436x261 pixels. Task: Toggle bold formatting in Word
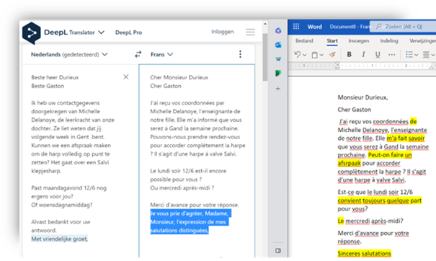[x=350, y=55]
